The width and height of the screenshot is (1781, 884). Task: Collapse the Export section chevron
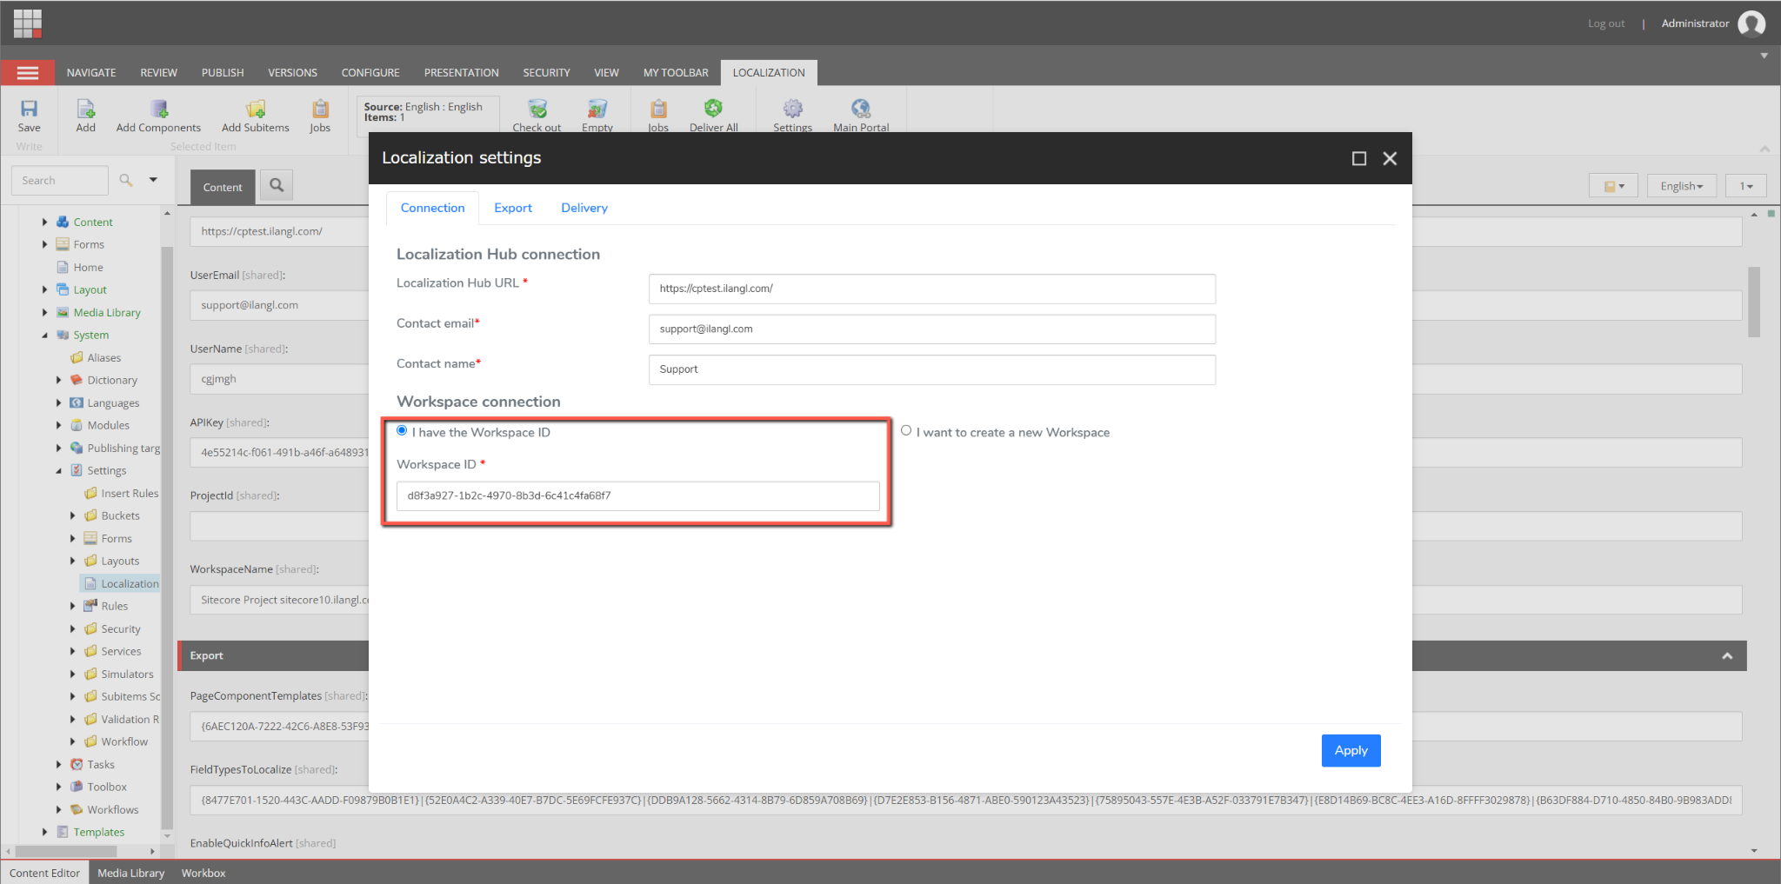1727,655
